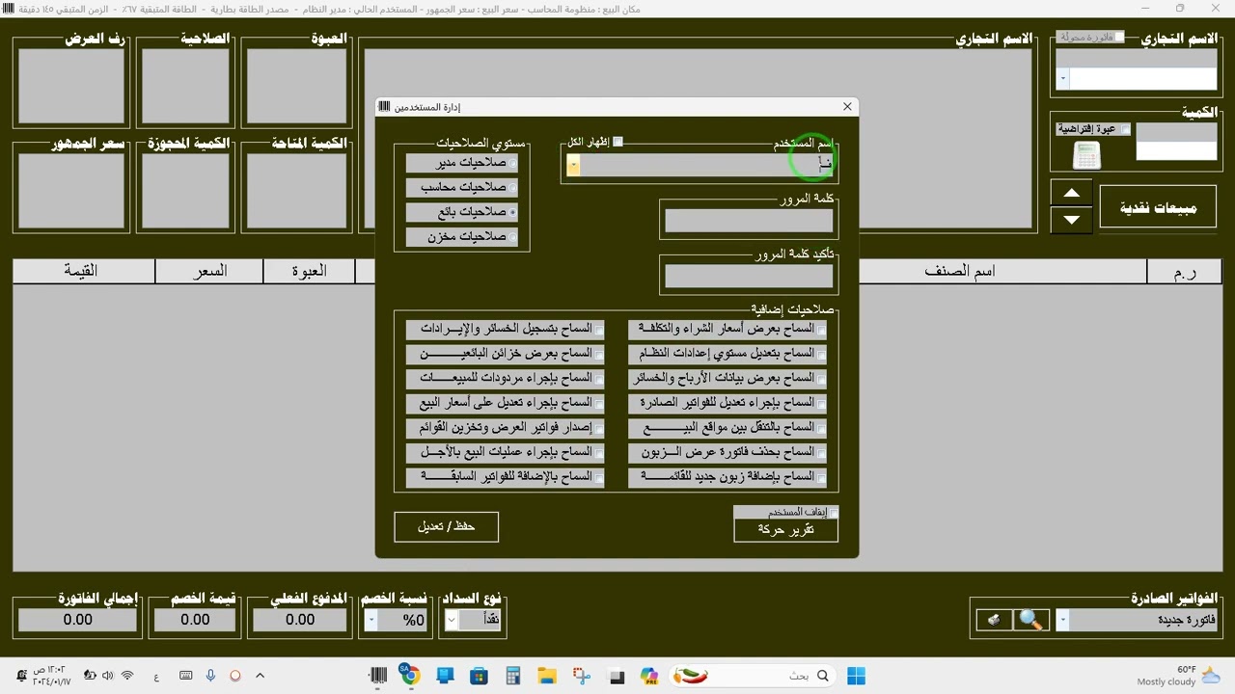Image resolution: width=1235 pixels, height=694 pixels.
Task: Enable السماح بالتنقل بين مواقع البيع
Action: coord(727,427)
